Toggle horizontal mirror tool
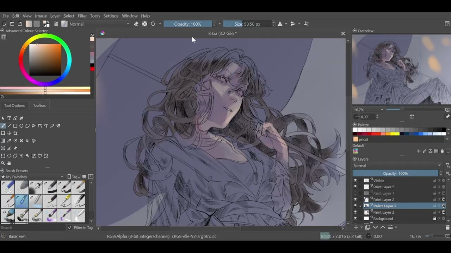Screen dimensions: 451x253 (280, 24)
